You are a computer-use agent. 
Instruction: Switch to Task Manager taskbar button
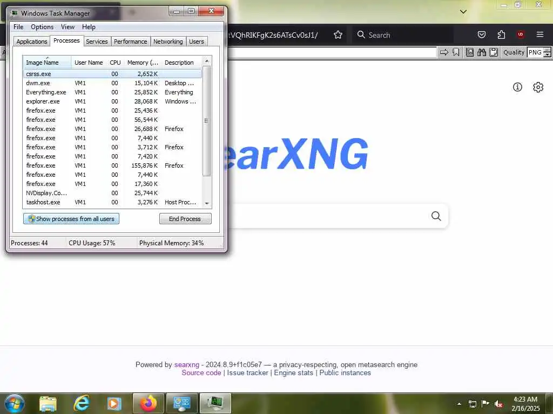(x=215, y=403)
